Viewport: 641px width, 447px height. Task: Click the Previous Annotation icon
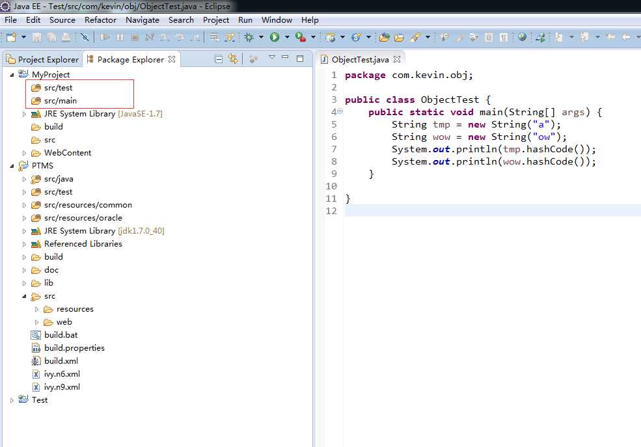(x=584, y=38)
